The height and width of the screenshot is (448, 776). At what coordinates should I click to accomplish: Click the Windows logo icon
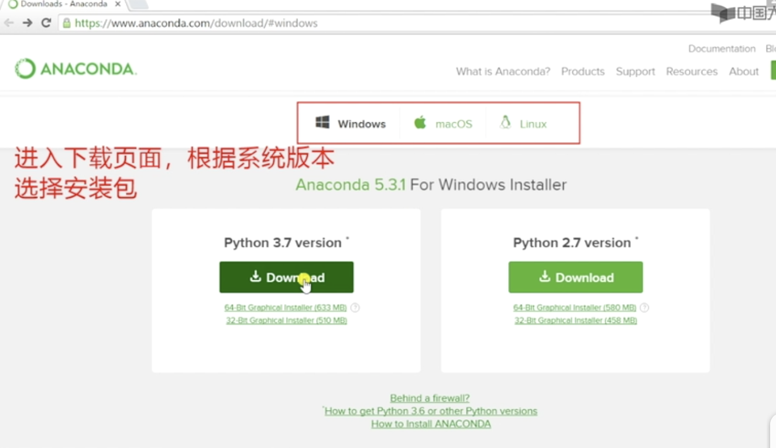tap(322, 122)
